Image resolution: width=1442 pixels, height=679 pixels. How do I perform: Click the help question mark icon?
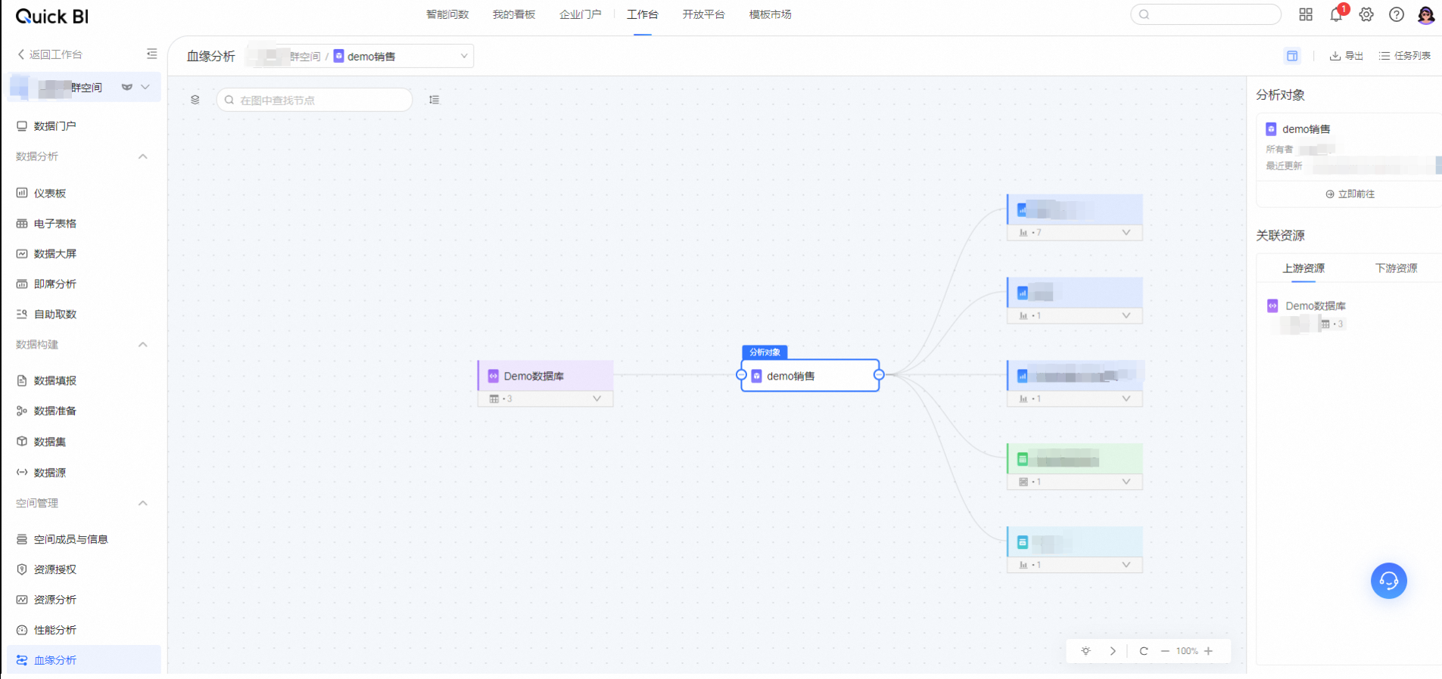click(1397, 14)
